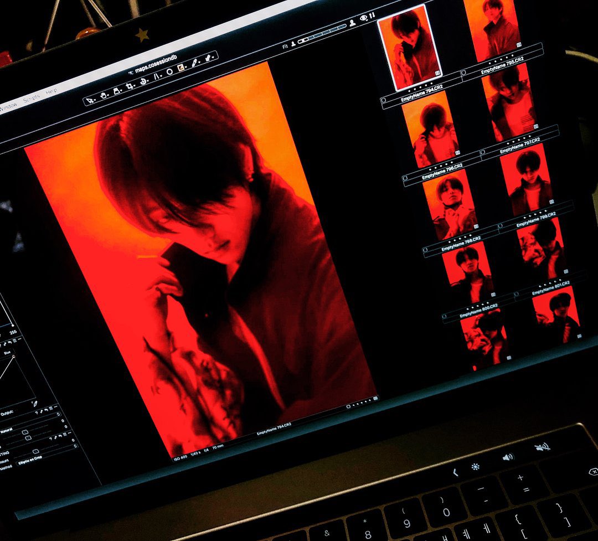Select thumbnail EmptyName 797.CR2
Image resolution: width=598 pixels, height=541 pixels.
point(509,103)
